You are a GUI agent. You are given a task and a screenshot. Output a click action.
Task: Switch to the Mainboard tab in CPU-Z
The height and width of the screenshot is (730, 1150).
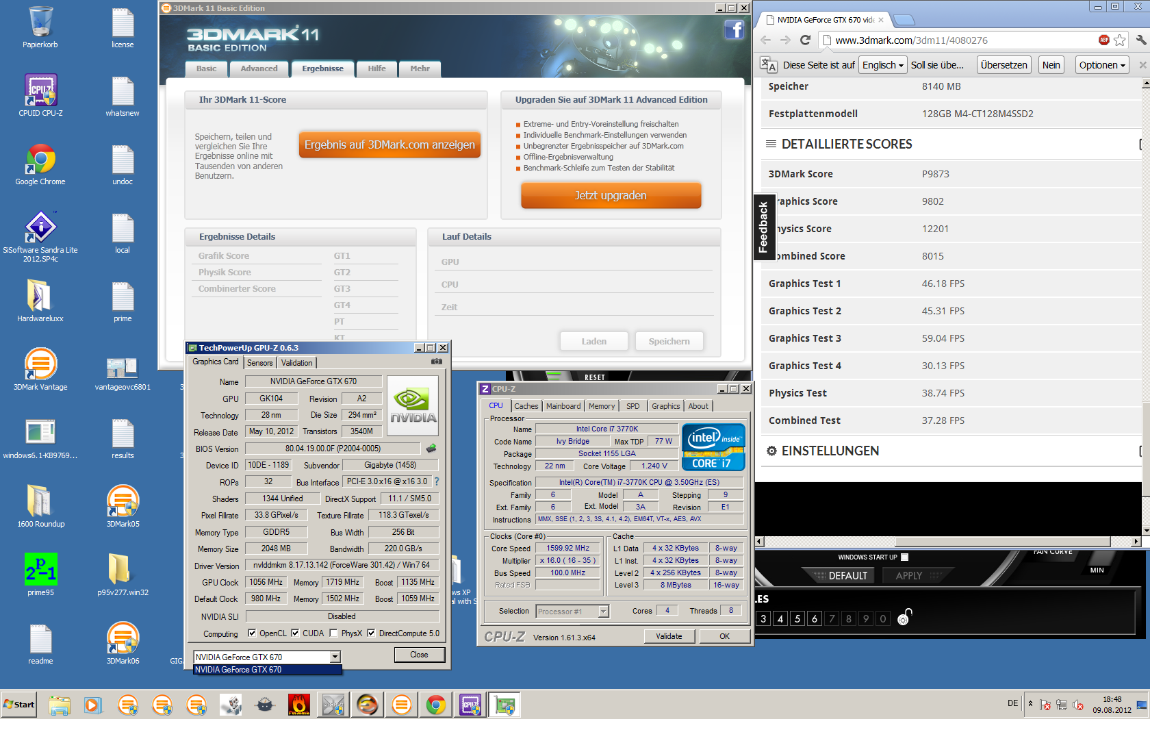point(563,406)
